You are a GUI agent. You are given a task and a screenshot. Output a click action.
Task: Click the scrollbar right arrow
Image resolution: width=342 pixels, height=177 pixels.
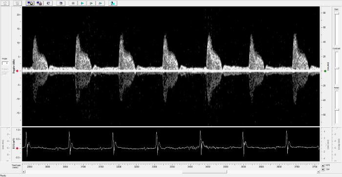318,172
